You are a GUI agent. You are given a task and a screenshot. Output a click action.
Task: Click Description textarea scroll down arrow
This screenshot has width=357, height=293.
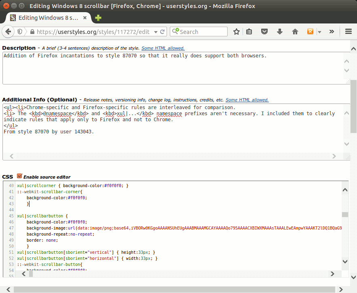(347, 70)
